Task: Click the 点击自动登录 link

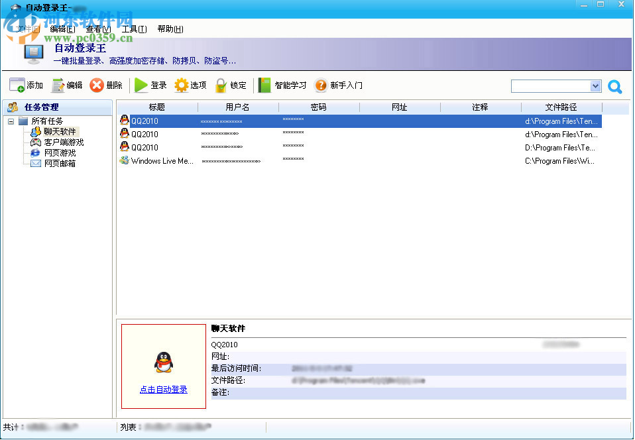Action: (x=163, y=388)
